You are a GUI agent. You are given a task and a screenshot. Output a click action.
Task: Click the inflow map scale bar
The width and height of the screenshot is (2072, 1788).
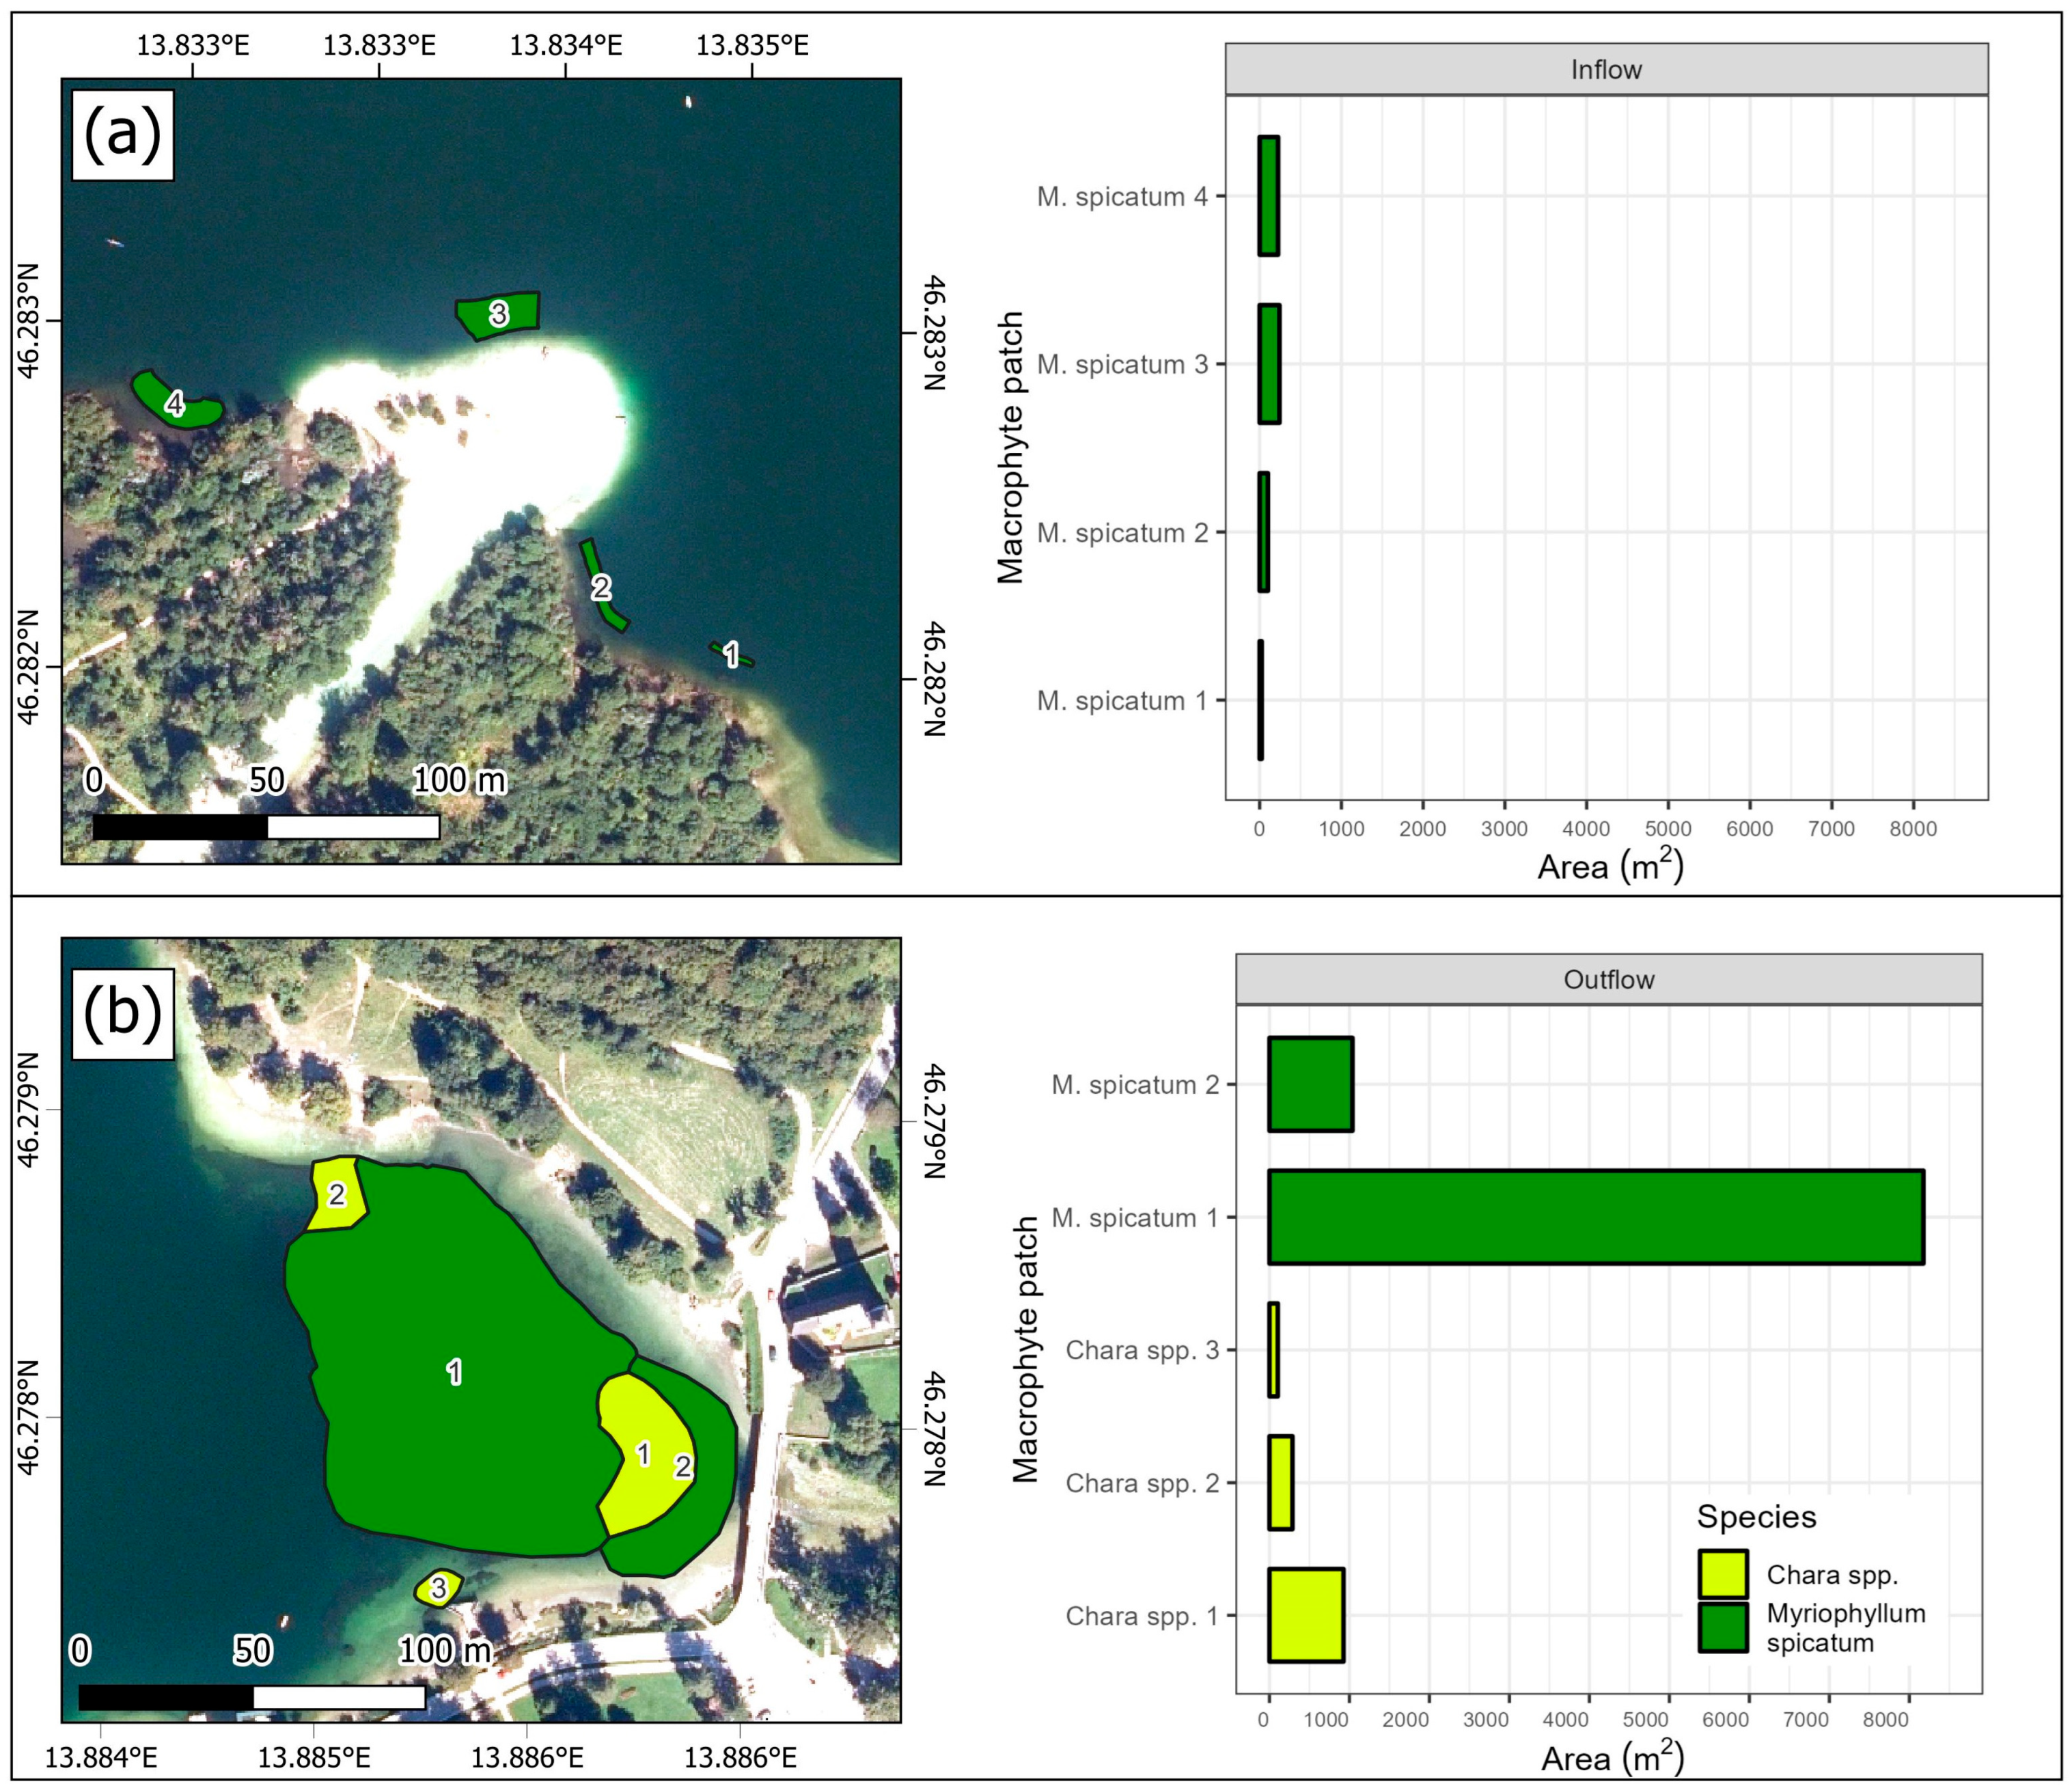pyautogui.click(x=266, y=827)
